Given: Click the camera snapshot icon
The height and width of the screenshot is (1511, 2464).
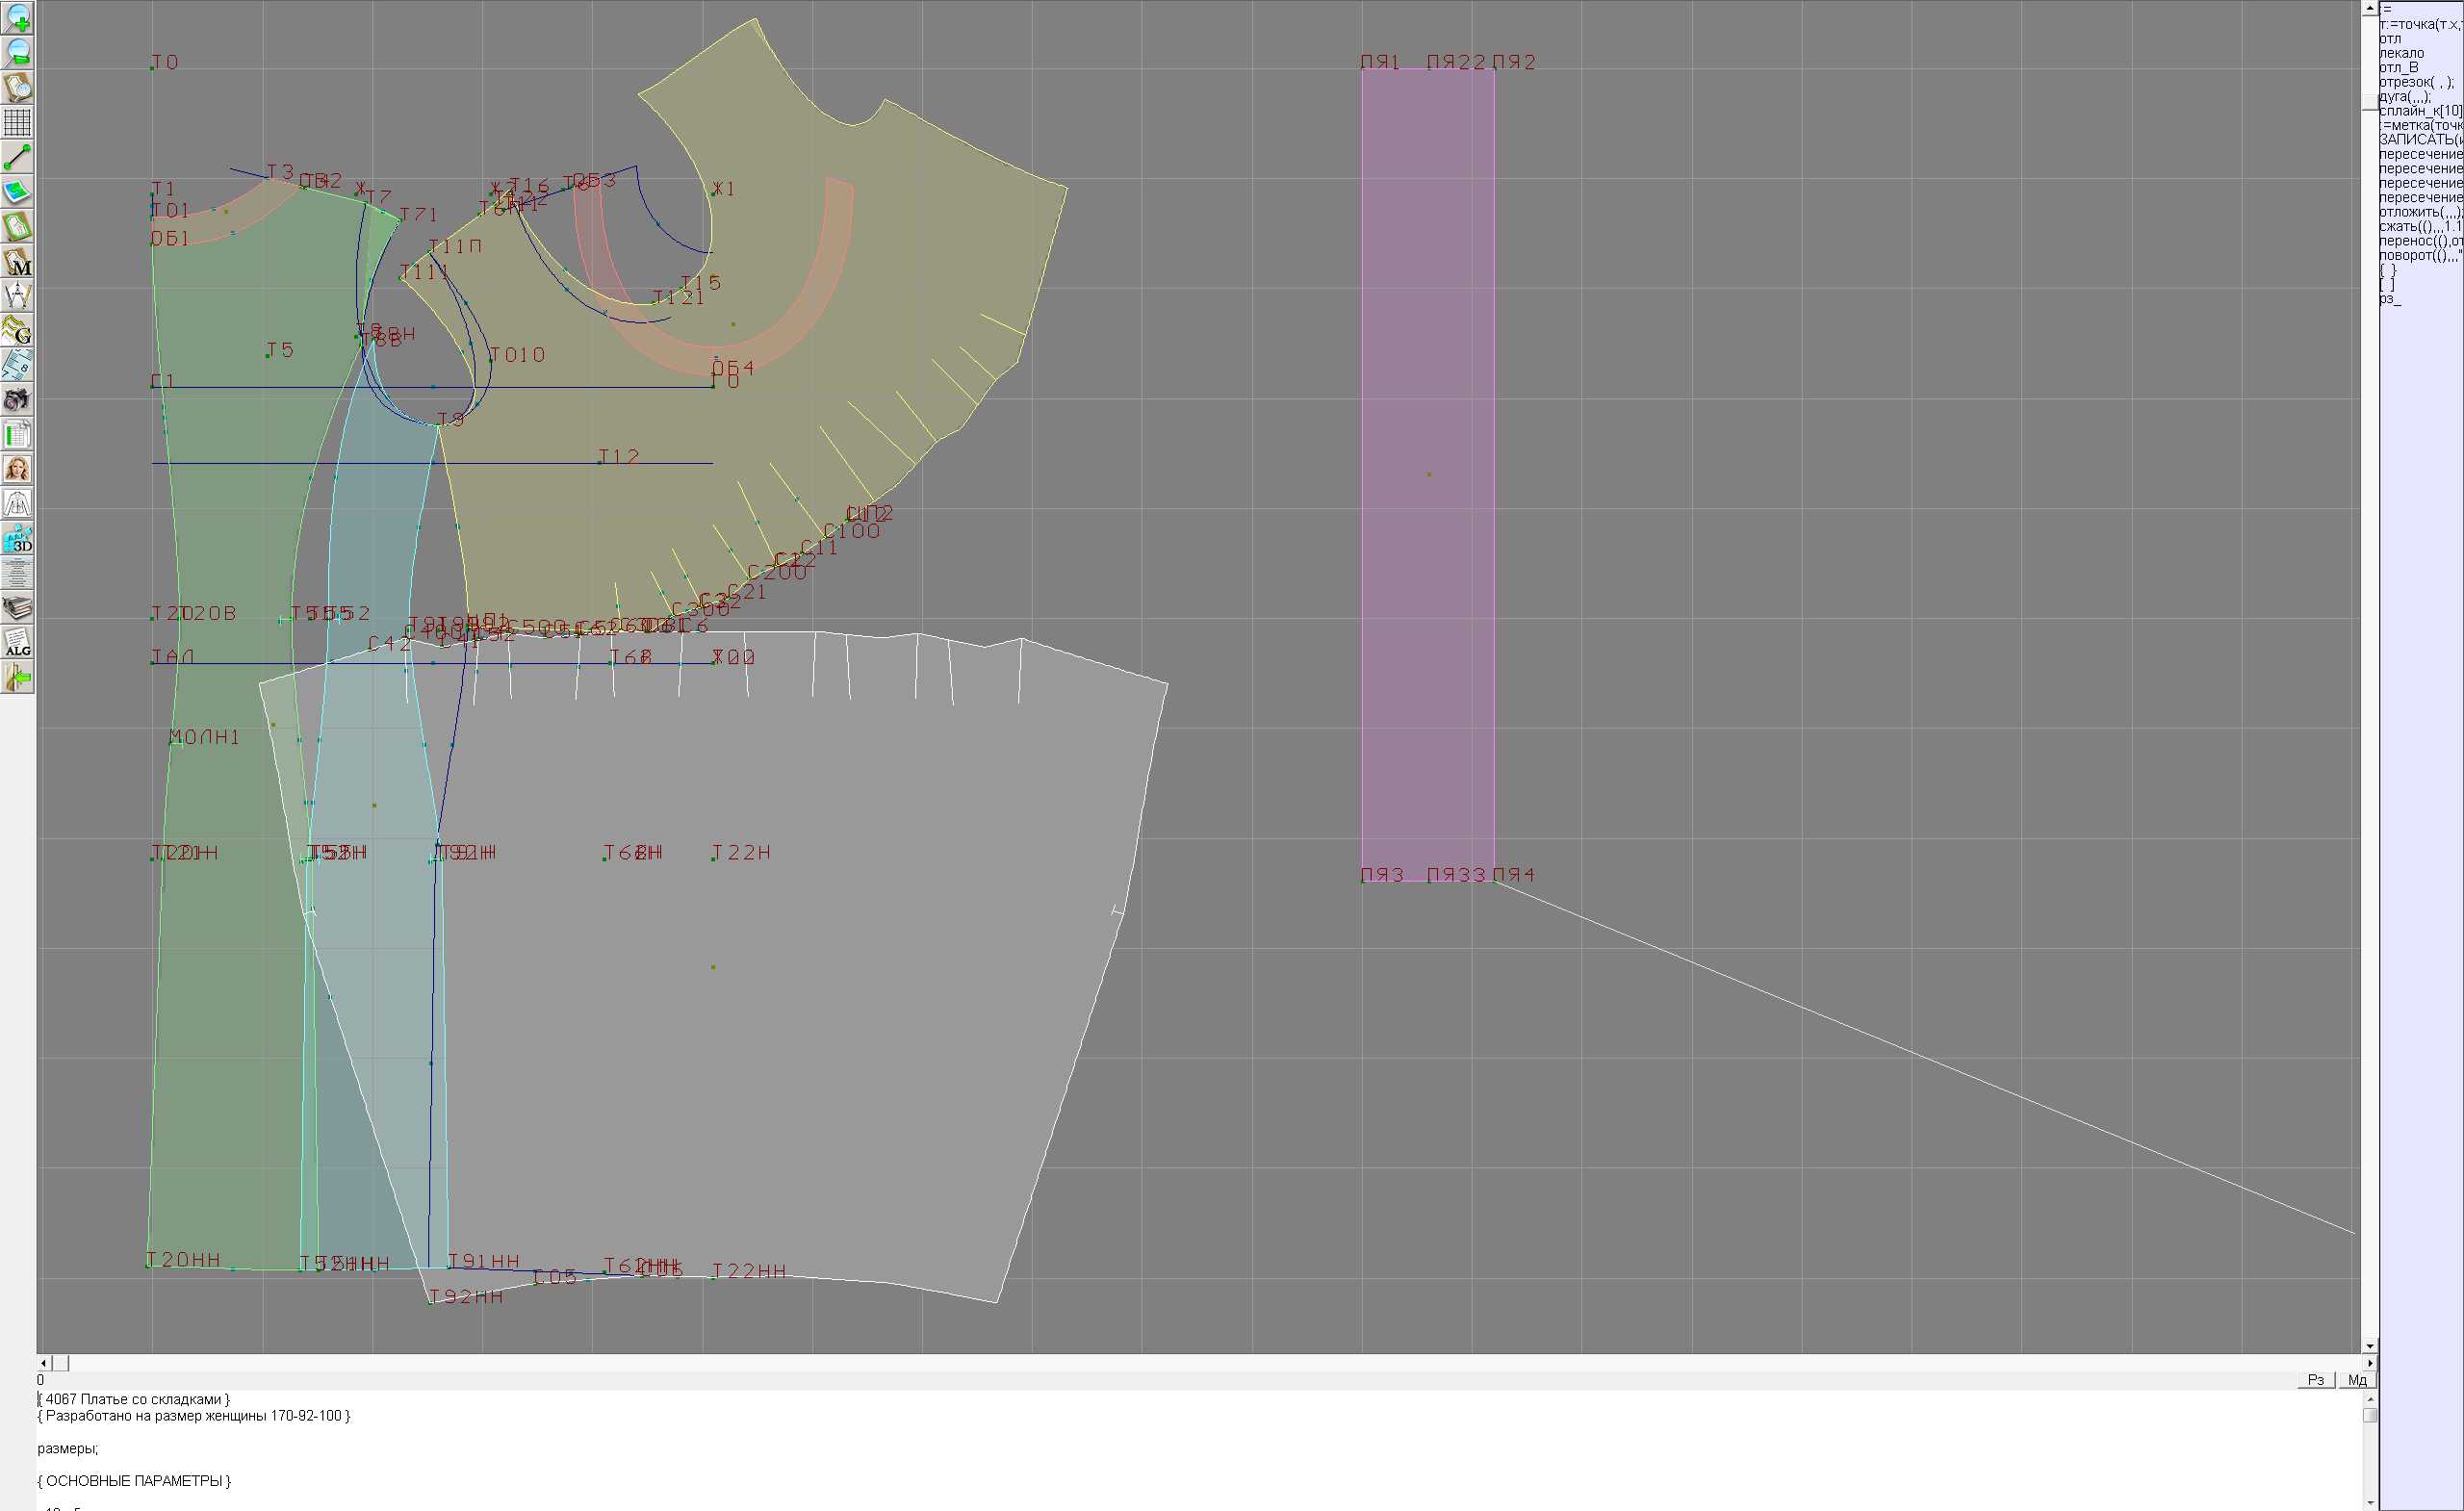Looking at the screenshot, I should point(17,400).
